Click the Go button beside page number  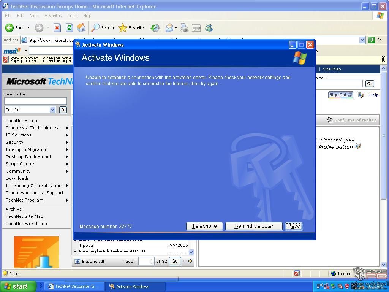coord(175,261)
